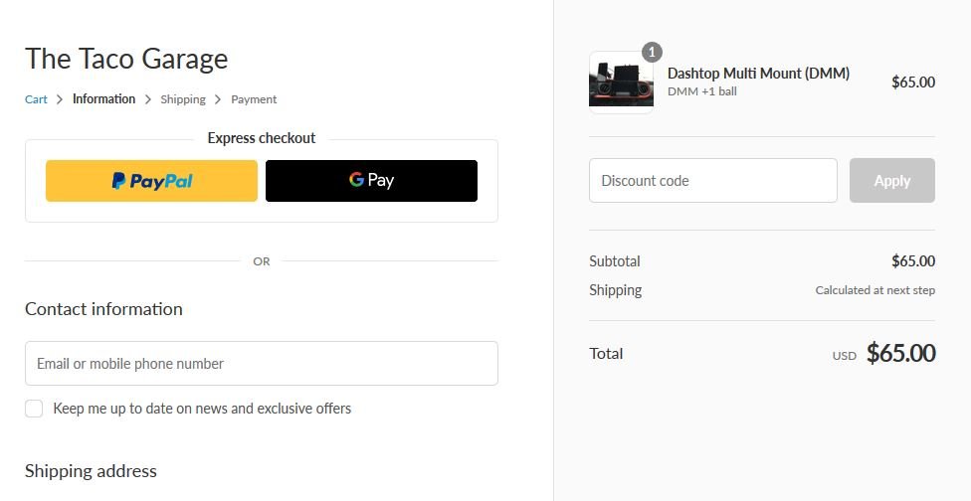
Task: Select the Shipping breadcrumb step
Action: [183, 99]
